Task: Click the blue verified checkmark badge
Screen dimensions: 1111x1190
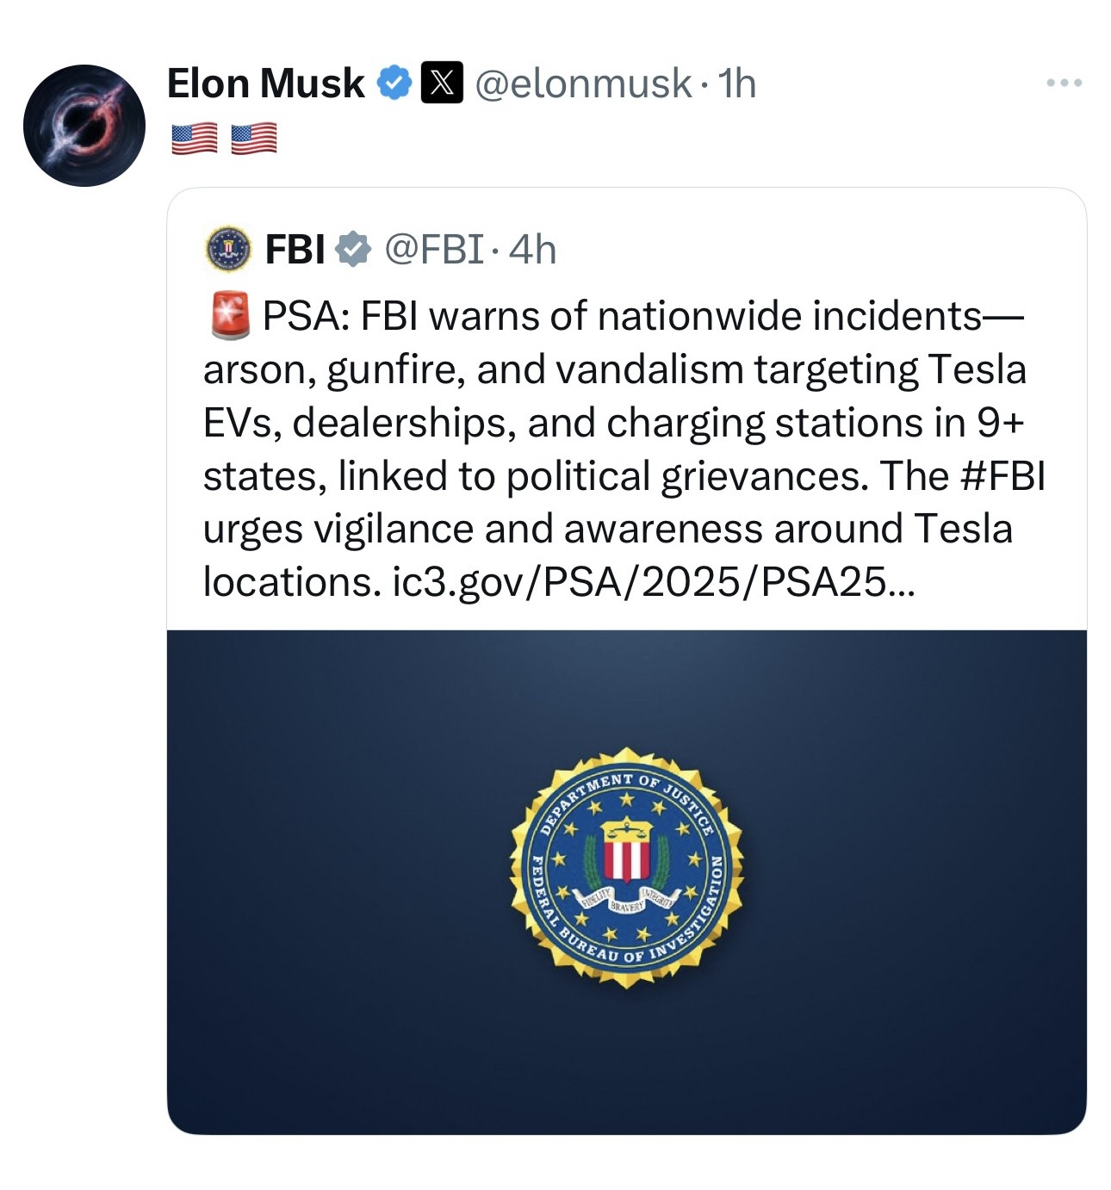Action: tap(395, 84)
